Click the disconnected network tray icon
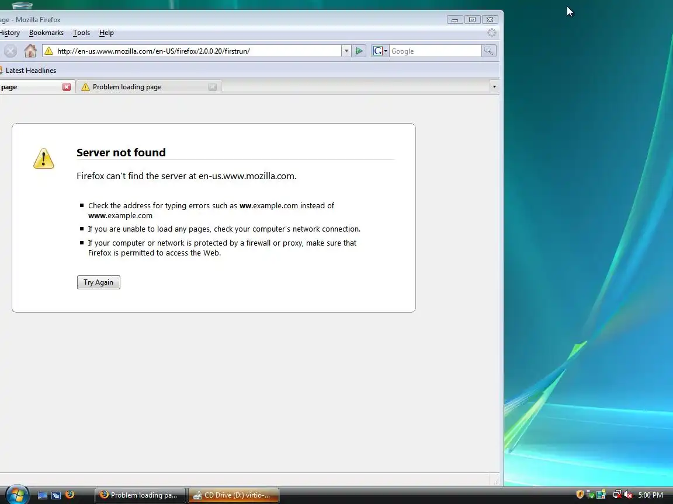Image resolution: width=673 pixels, height=504 pixels. click(x=617, y=495)
